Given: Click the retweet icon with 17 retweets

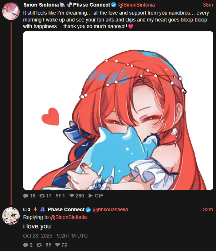Looking at the screenshot, I should [42, 196].
